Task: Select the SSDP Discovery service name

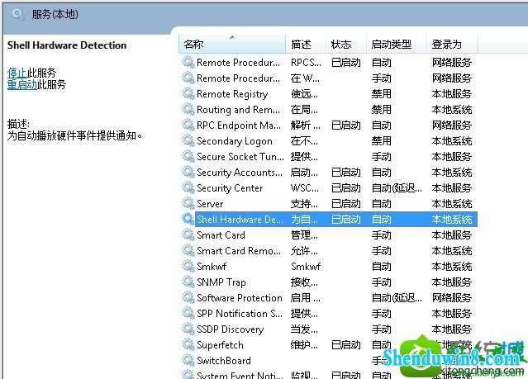Action: pos(230,329)
